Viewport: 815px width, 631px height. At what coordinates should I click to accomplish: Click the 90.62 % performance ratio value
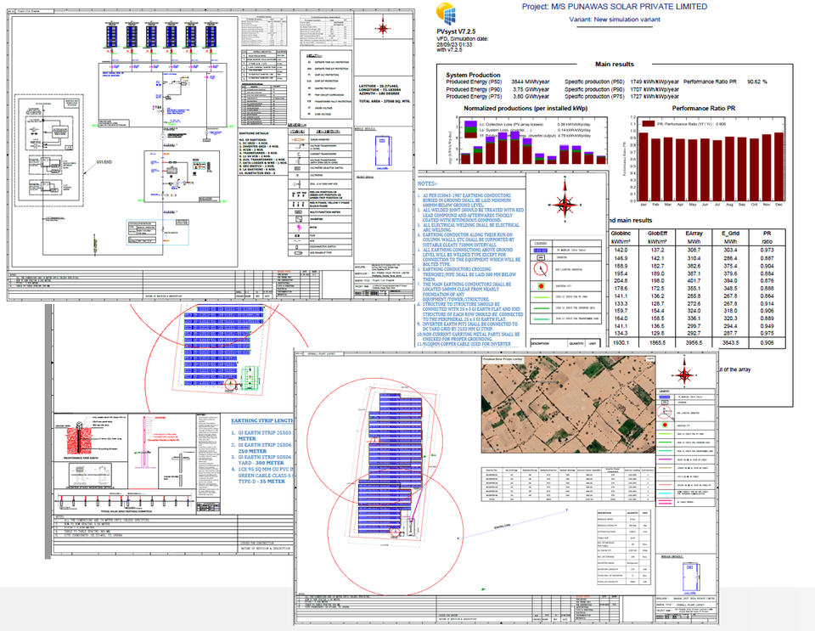756,82
